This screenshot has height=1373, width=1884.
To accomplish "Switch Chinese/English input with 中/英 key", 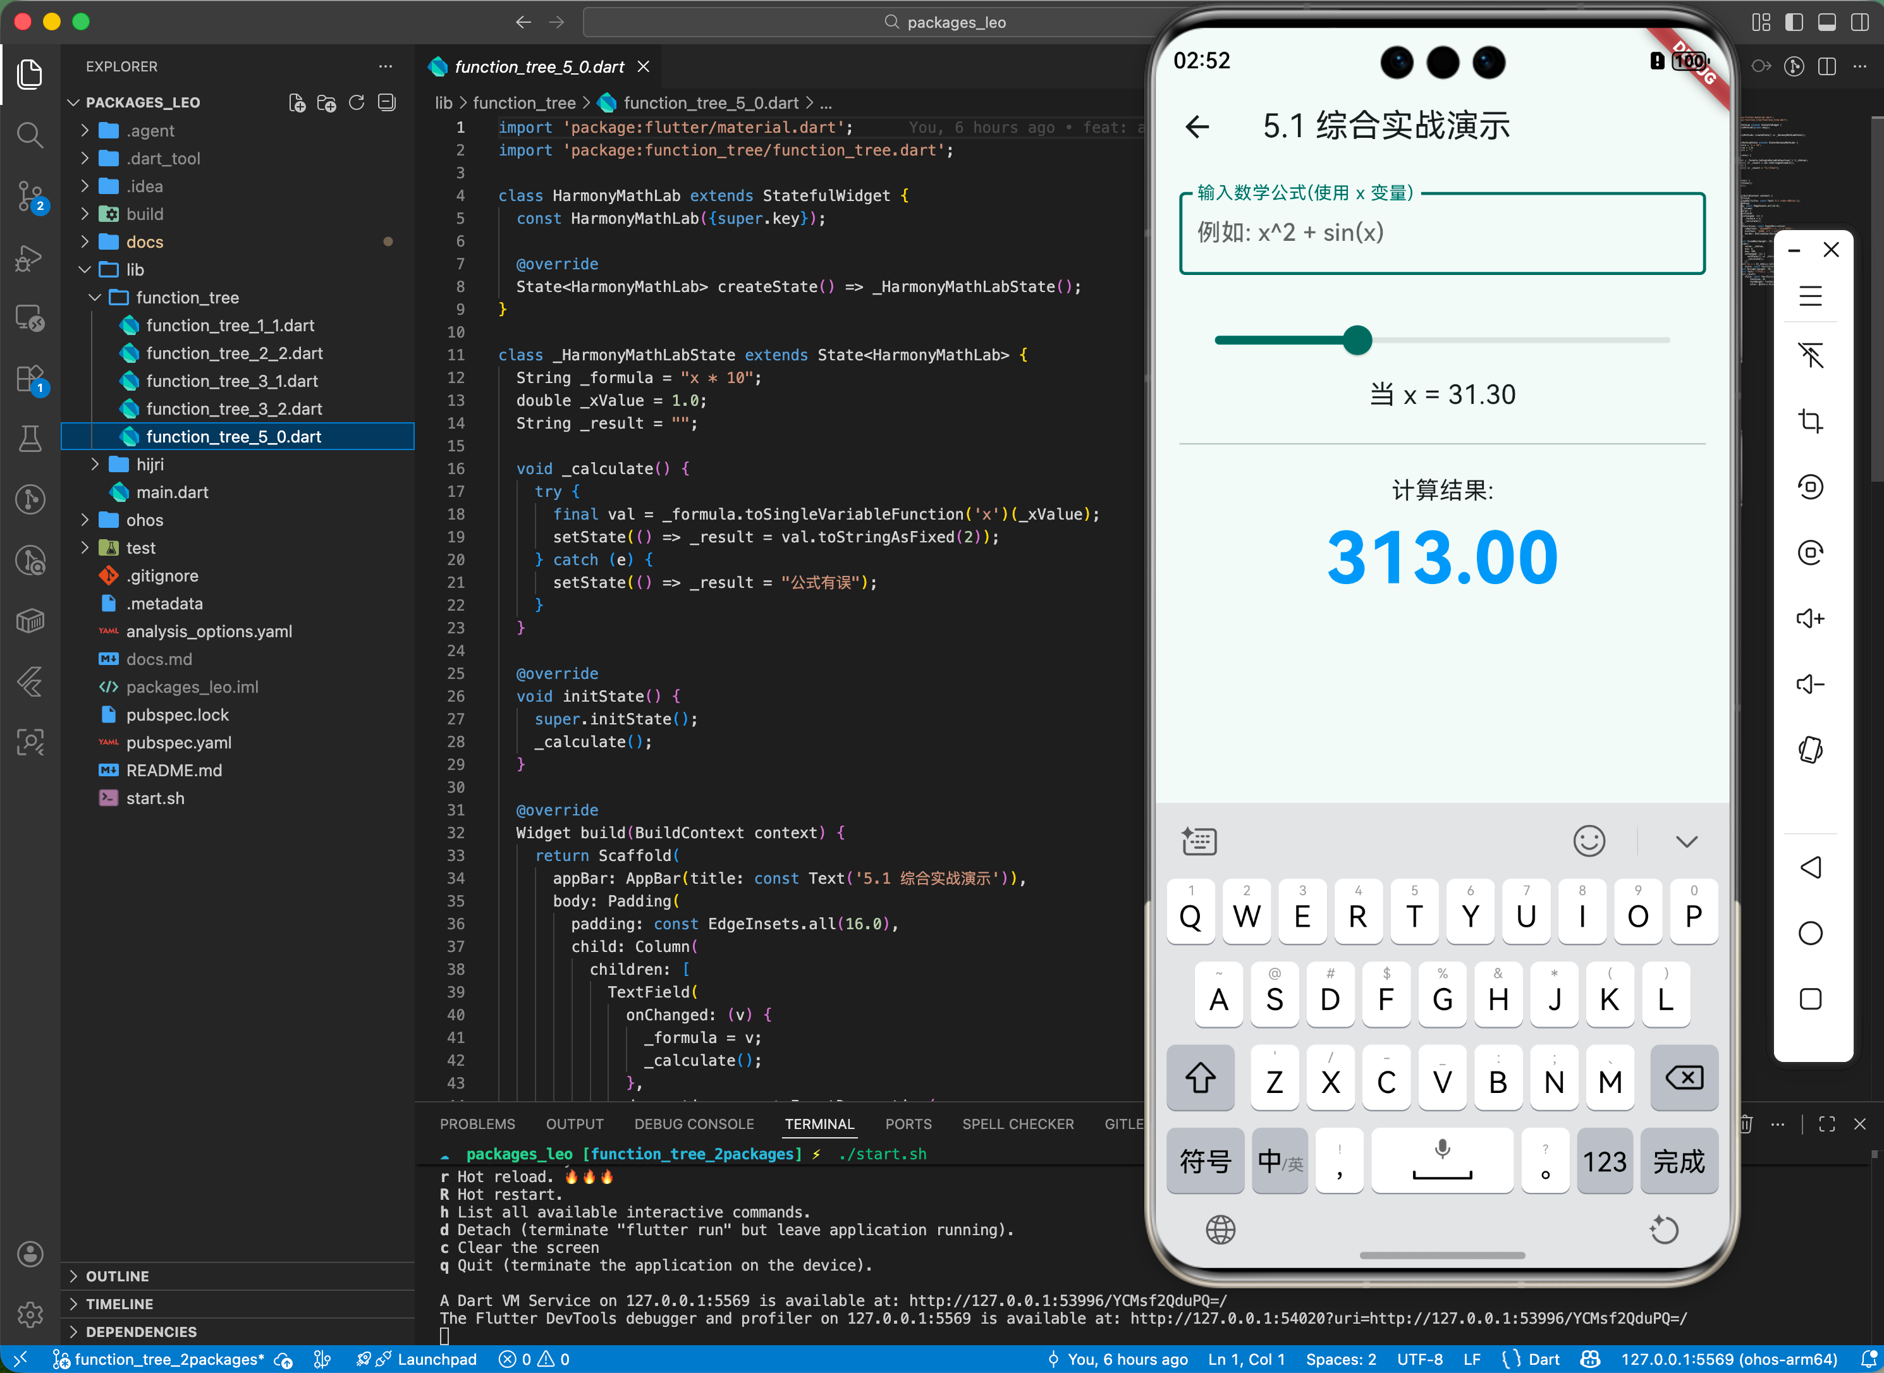I will (x=1280, y=1161).
